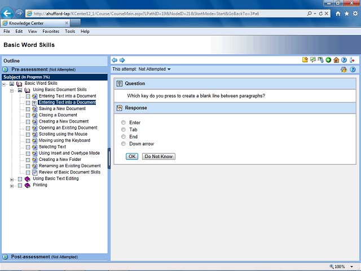Click the browser Forward button
361x271 pixels.
click(19, 14)
